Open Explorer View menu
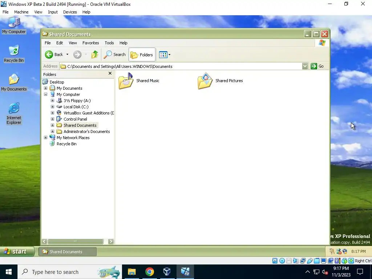This screenshot has width=372, height=279. click(73, 43)
